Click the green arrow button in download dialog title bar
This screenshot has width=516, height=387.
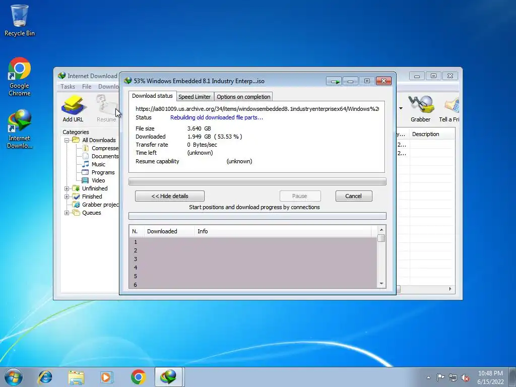334,81
